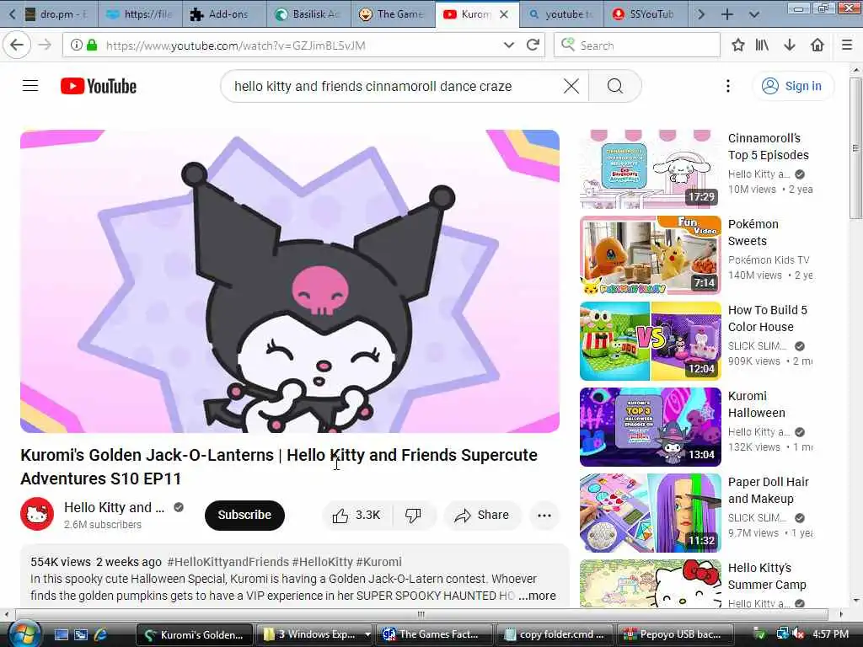Bookmark this page with star icon

pos(738,45)
